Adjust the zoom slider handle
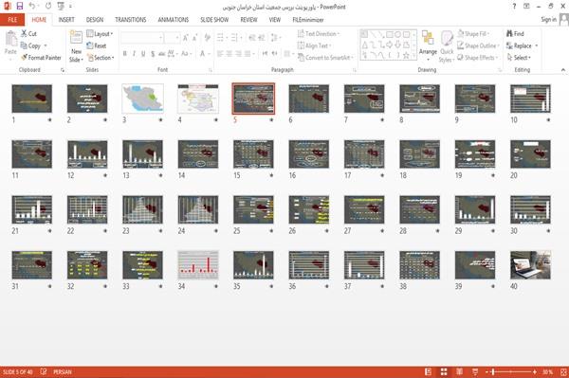569x378 pixels. [x=493, y=371]
